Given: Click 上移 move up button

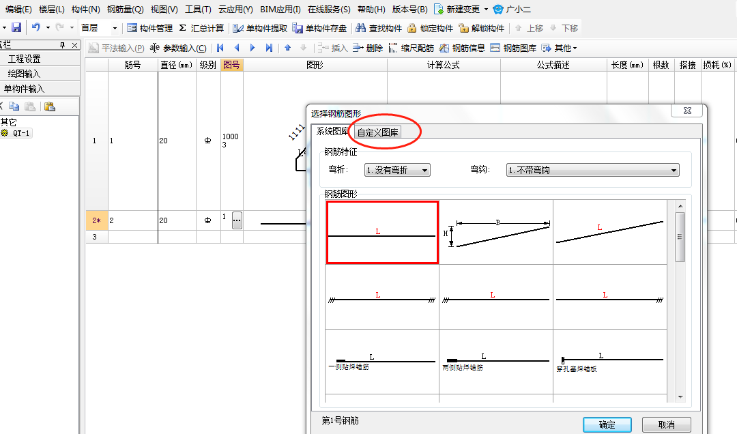Looking at the screenshot, I should click(x=530, y=28).
